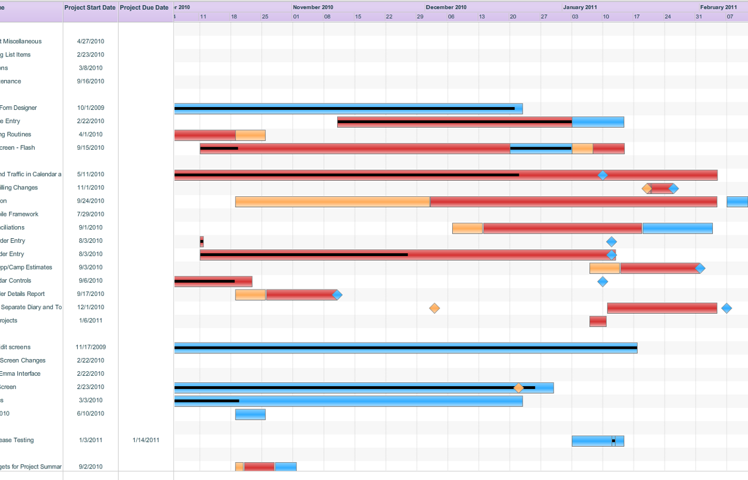
Task: Select the November 2010 timeline header
Action: tap(313, 7)
